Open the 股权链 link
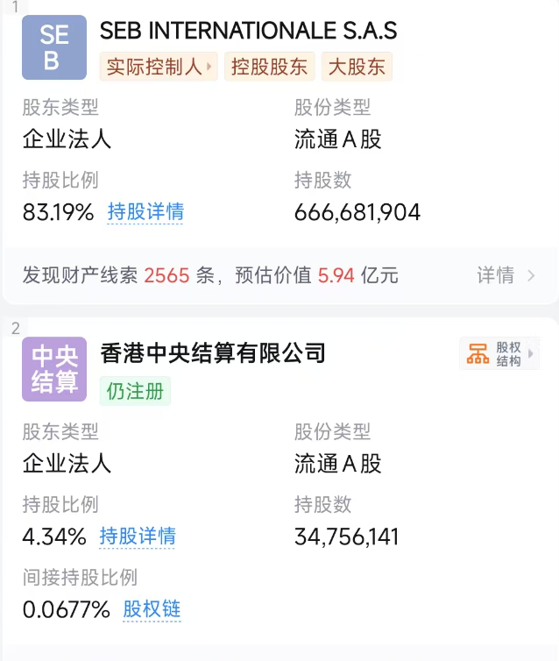 pos(152,609)
